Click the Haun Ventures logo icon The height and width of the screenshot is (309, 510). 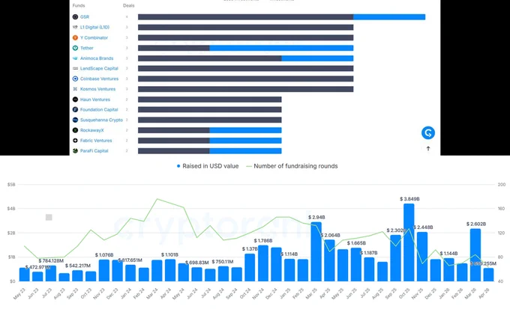click(75, 100)
